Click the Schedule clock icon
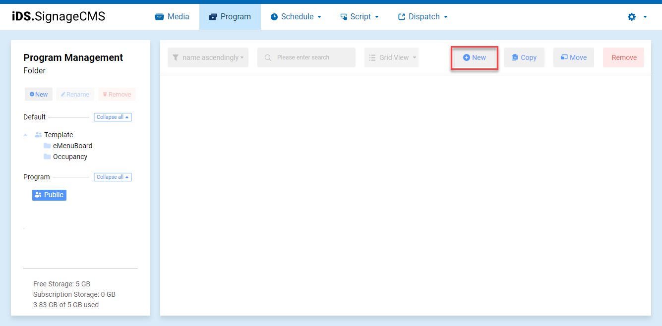This screenshot has width=662, height=326. coord(274,17)
